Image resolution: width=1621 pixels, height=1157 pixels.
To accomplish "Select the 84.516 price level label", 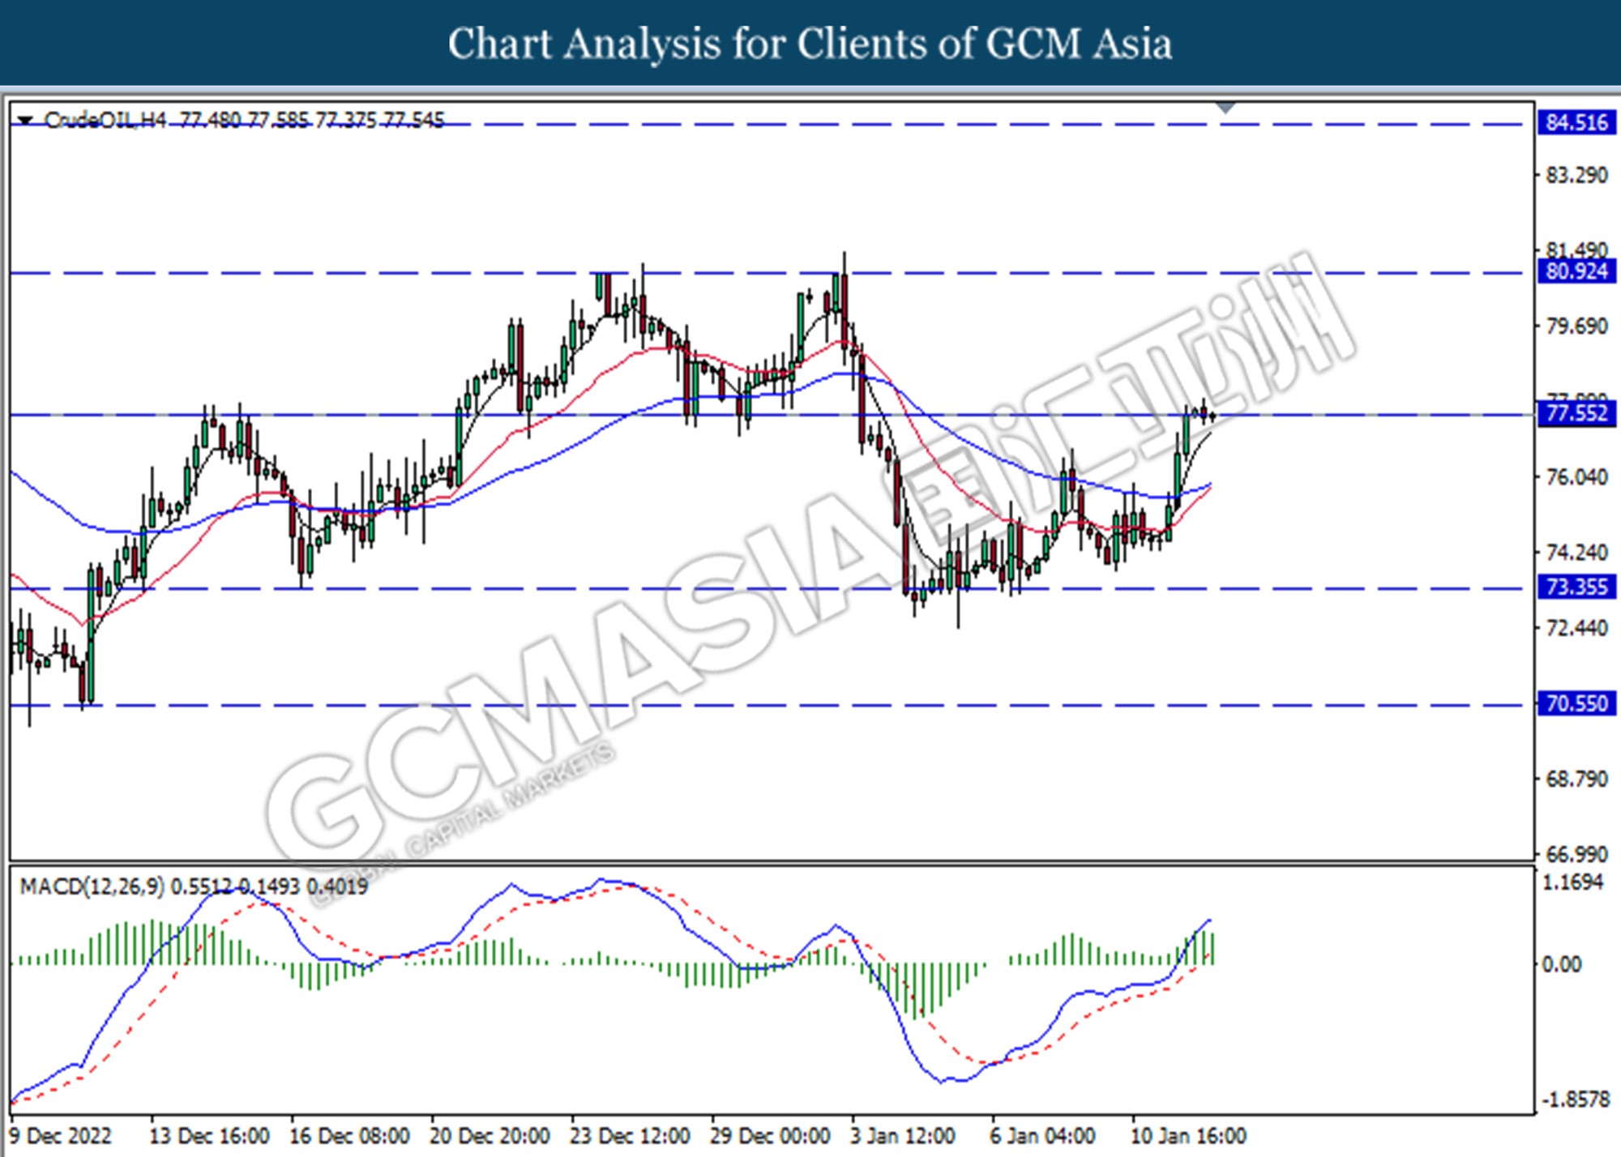I will (1576, 123).
